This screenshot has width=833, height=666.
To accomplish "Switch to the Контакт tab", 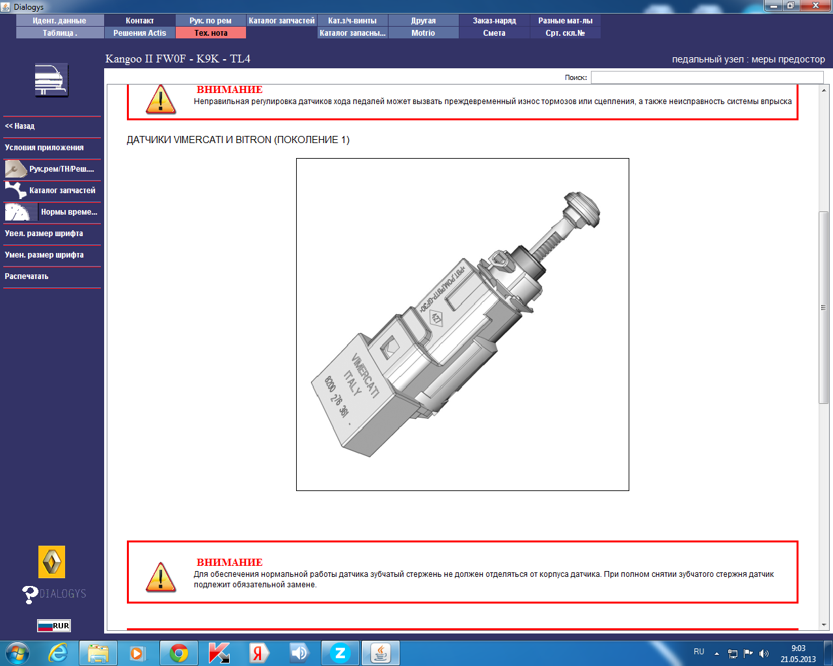I will 140,21.
